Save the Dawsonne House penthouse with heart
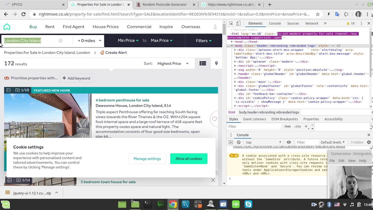The image size is (373, 210). point(214,119)
